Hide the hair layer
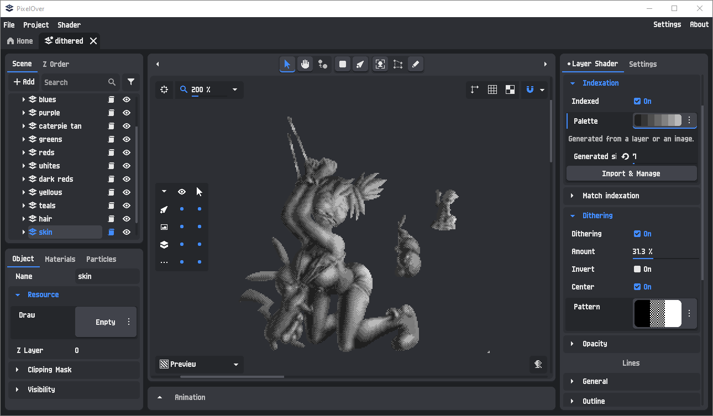713x416 pixels. 127,219
